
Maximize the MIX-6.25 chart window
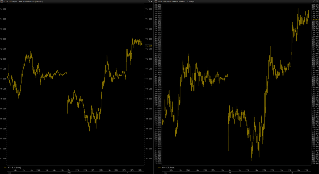[314, 1]
